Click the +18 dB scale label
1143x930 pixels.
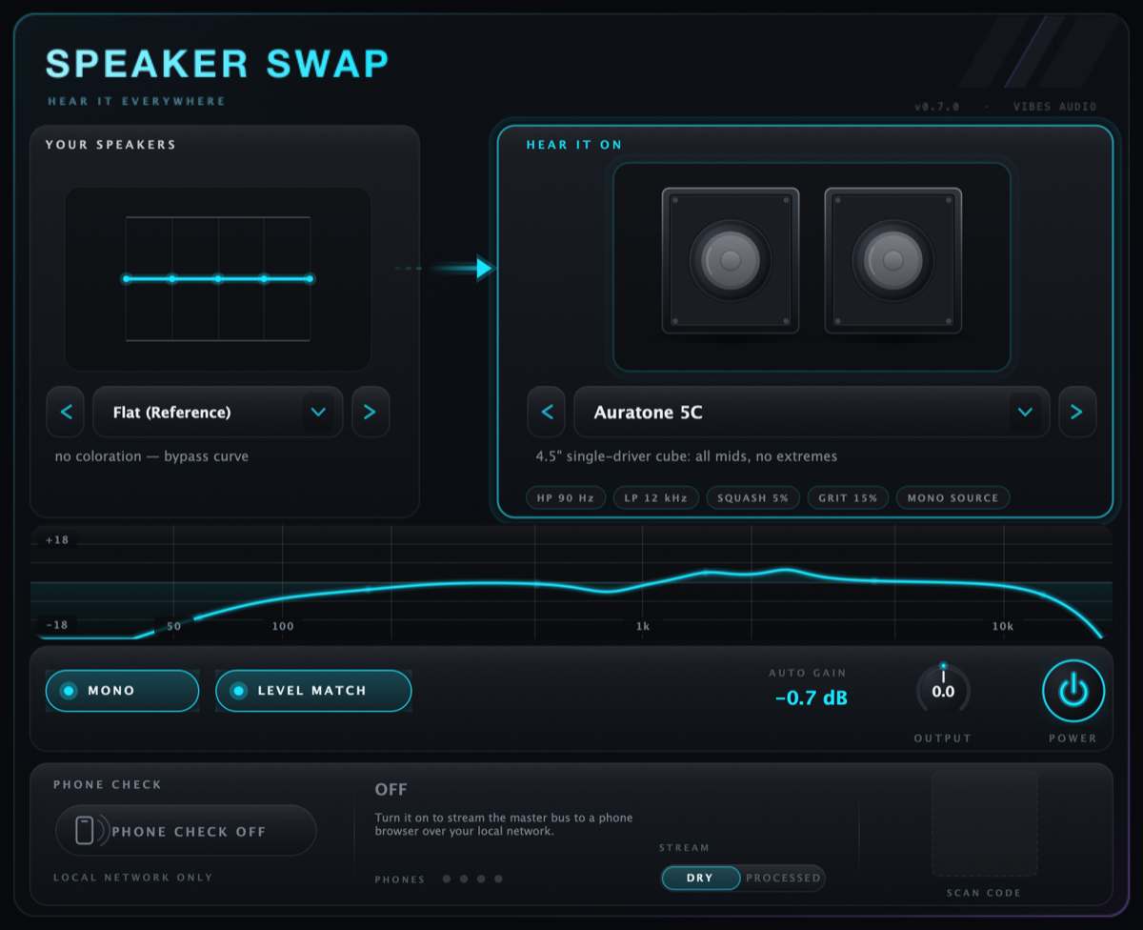(x=57, y=540)
